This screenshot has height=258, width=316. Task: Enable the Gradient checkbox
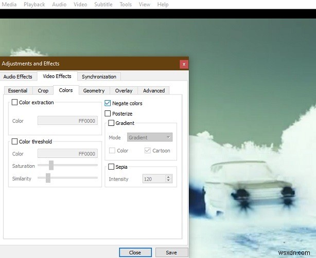[111, 123]
